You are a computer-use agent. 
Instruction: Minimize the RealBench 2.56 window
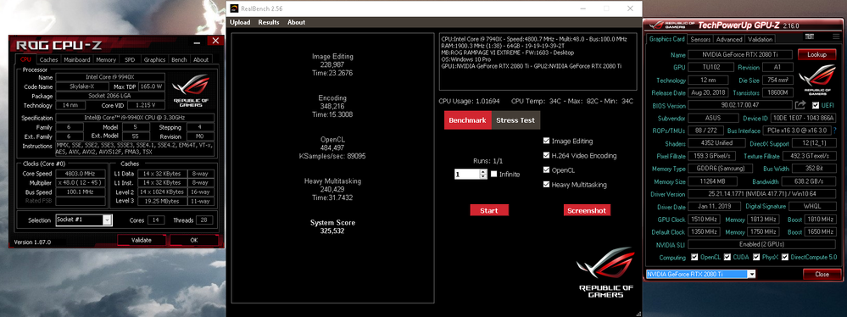(x=582, y=8)
